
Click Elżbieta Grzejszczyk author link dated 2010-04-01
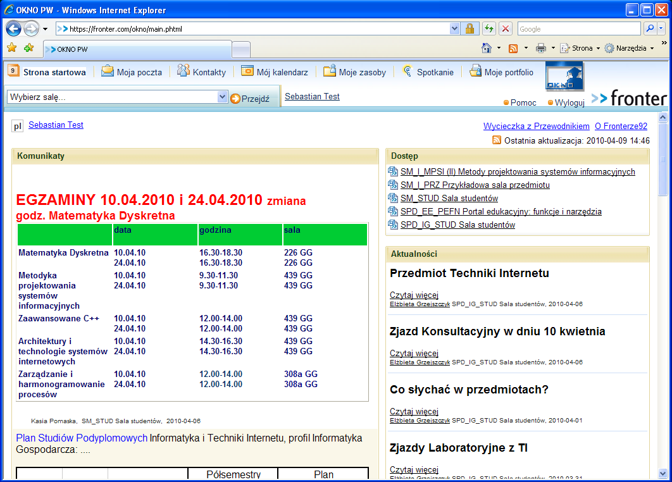[420, 420]
